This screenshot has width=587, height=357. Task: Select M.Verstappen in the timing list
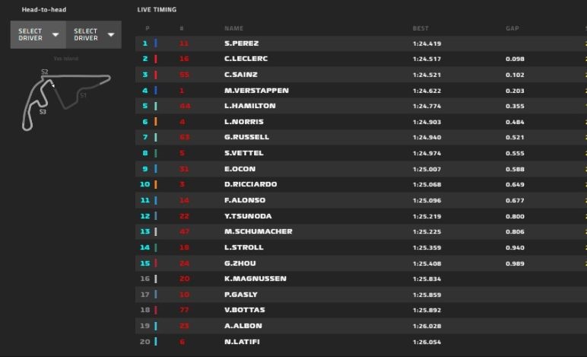pos(256,91)
